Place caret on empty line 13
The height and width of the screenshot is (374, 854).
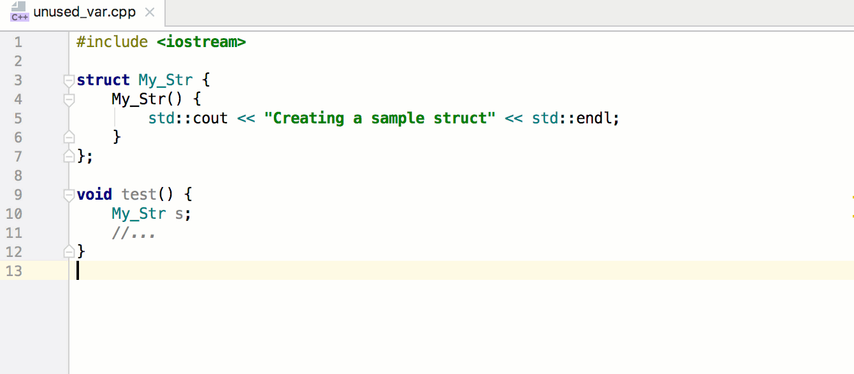(461, 270)
